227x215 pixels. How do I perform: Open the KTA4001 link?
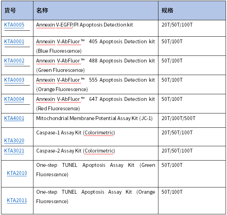tap(14, 118)
